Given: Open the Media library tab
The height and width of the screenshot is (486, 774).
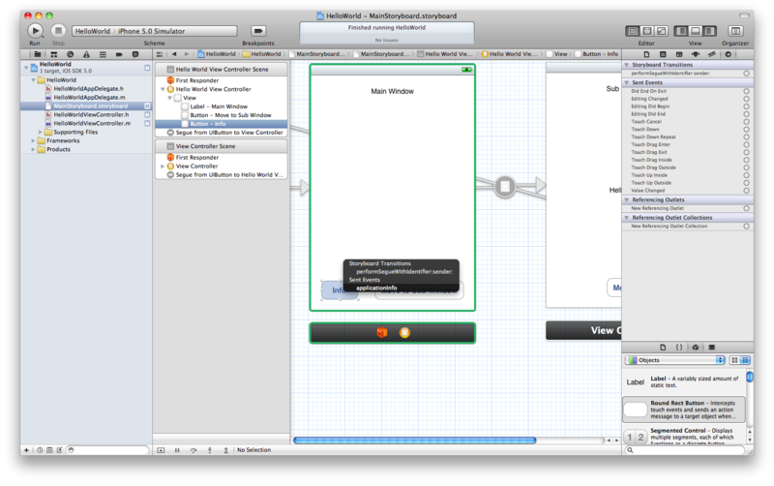Looking at the screenshot, I should [x=712, y=348].
